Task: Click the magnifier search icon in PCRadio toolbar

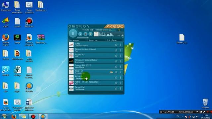Action: (81, 26)
